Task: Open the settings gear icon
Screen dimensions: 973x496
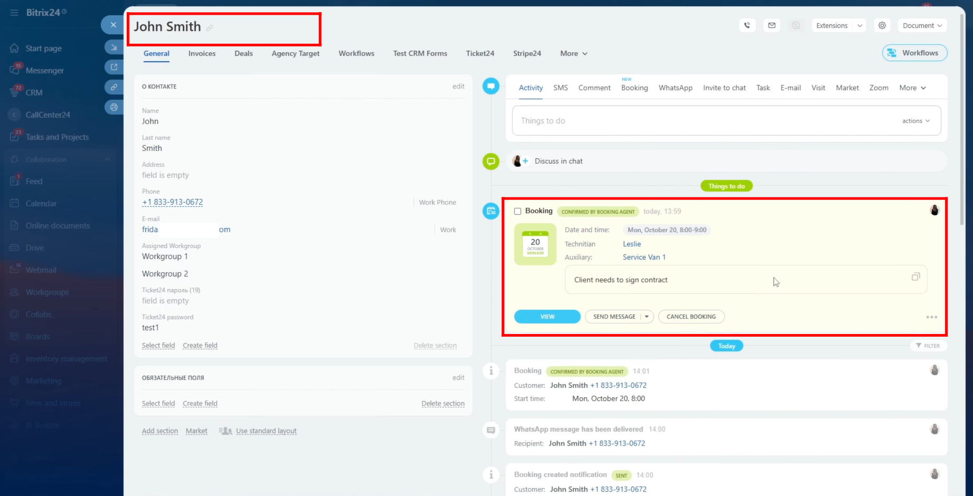Action: (882, 25)
